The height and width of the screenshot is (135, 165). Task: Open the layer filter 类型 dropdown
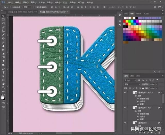coord(130,80)
